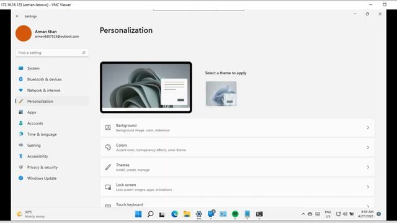This screenshot has width=397, height=223.
Task: Go to Privacy & security settings
Action: click(52, 167)
